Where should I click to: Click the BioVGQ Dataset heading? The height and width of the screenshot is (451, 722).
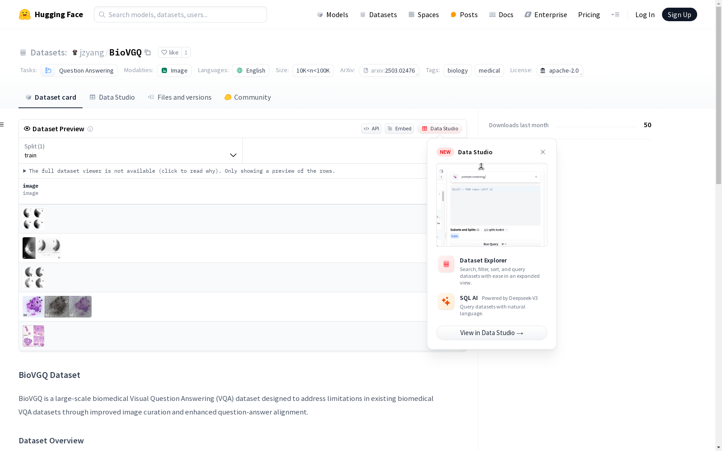[x=50, y=375]
